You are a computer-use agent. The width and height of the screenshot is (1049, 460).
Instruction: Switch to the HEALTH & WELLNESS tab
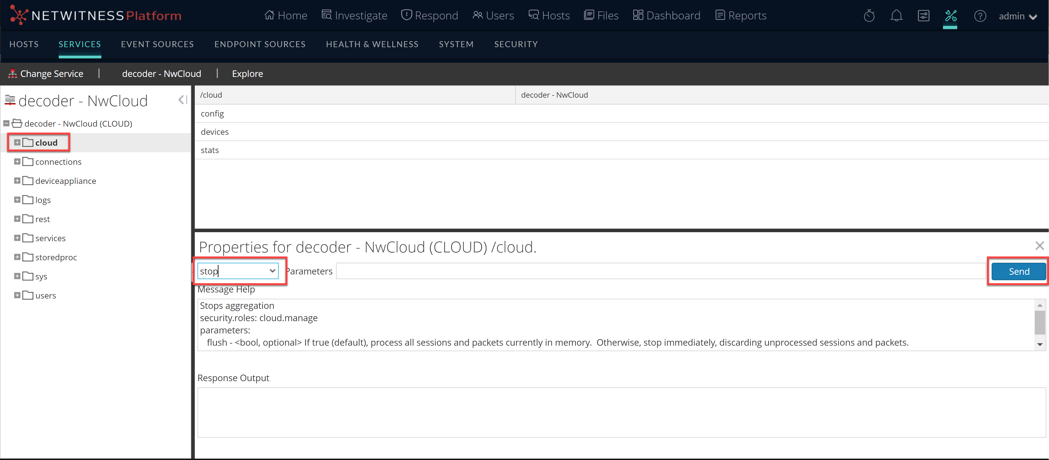pyautogui.click(x=372, y=44)
